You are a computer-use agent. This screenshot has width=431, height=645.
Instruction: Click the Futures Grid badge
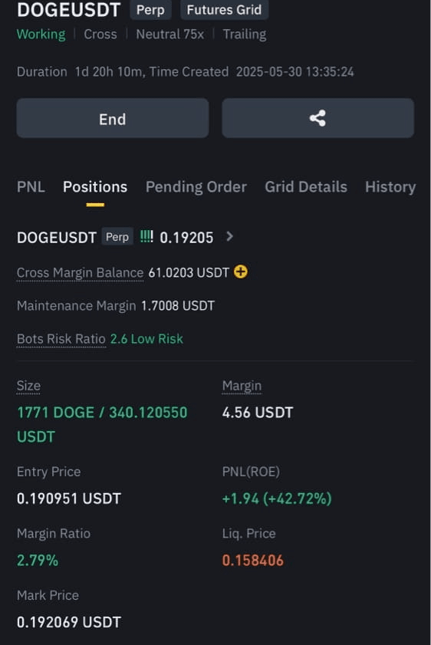click(x=224, y=10)
